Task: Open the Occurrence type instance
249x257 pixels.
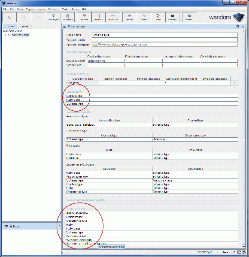Action: pos(77,221)
